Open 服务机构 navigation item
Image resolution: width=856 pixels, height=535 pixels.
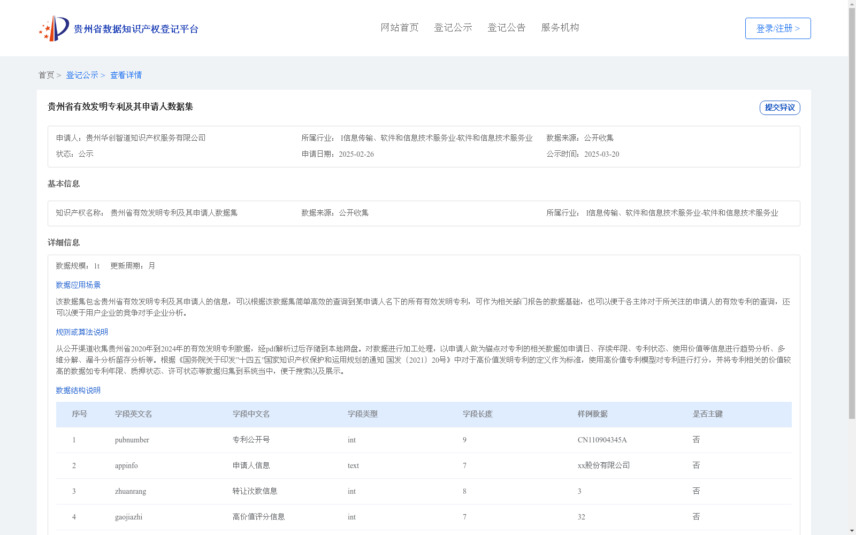click(560, 28)
